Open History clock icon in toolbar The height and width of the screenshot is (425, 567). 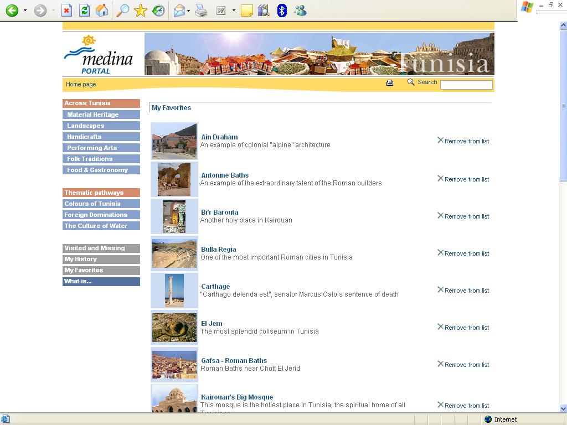pos(158,11)
